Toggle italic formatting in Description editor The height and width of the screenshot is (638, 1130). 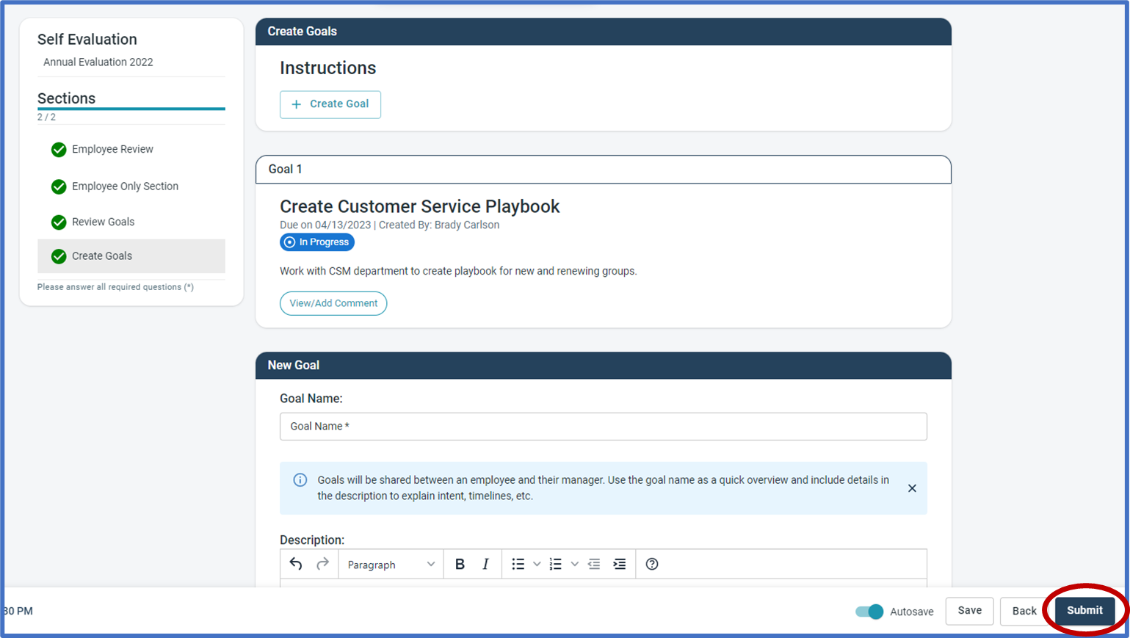click(485, 564)
